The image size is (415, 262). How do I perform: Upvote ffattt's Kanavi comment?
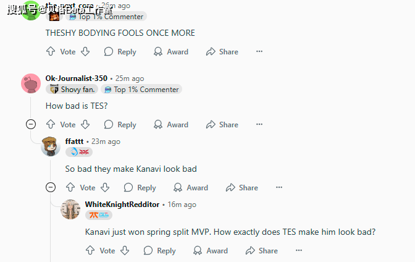point(70,187)
